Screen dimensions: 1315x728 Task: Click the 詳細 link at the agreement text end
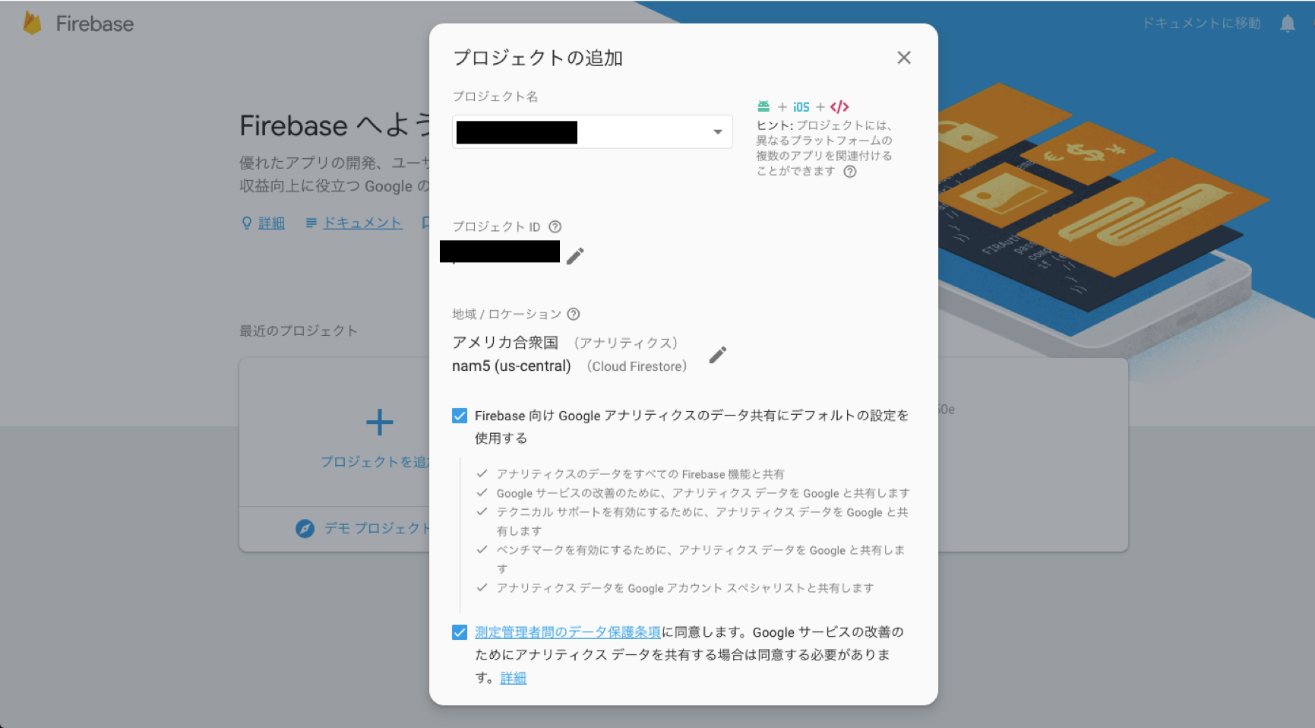click(514, 678)
